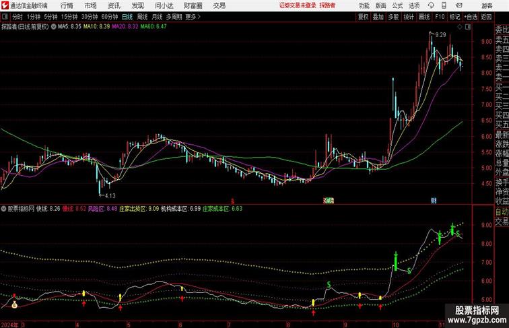509x328 pixels.
Task: Open F10 company info
Action: click(x=440, y=17)
